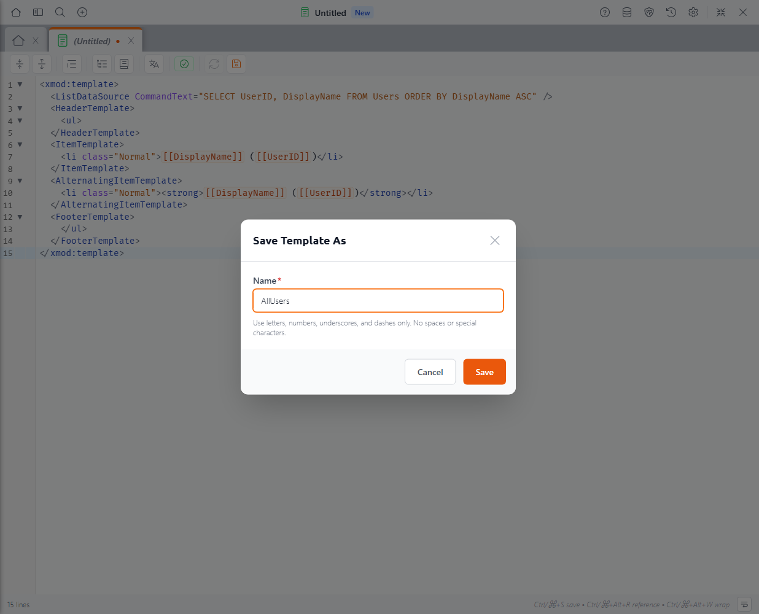Collapse fold arrow on line 12 FooterTemplate
759x614 pixels.
click(x=20, y=217)
